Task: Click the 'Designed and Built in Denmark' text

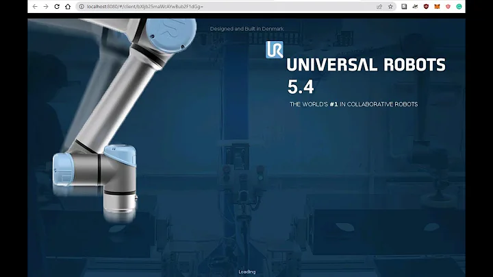Action: coord(246,29)
